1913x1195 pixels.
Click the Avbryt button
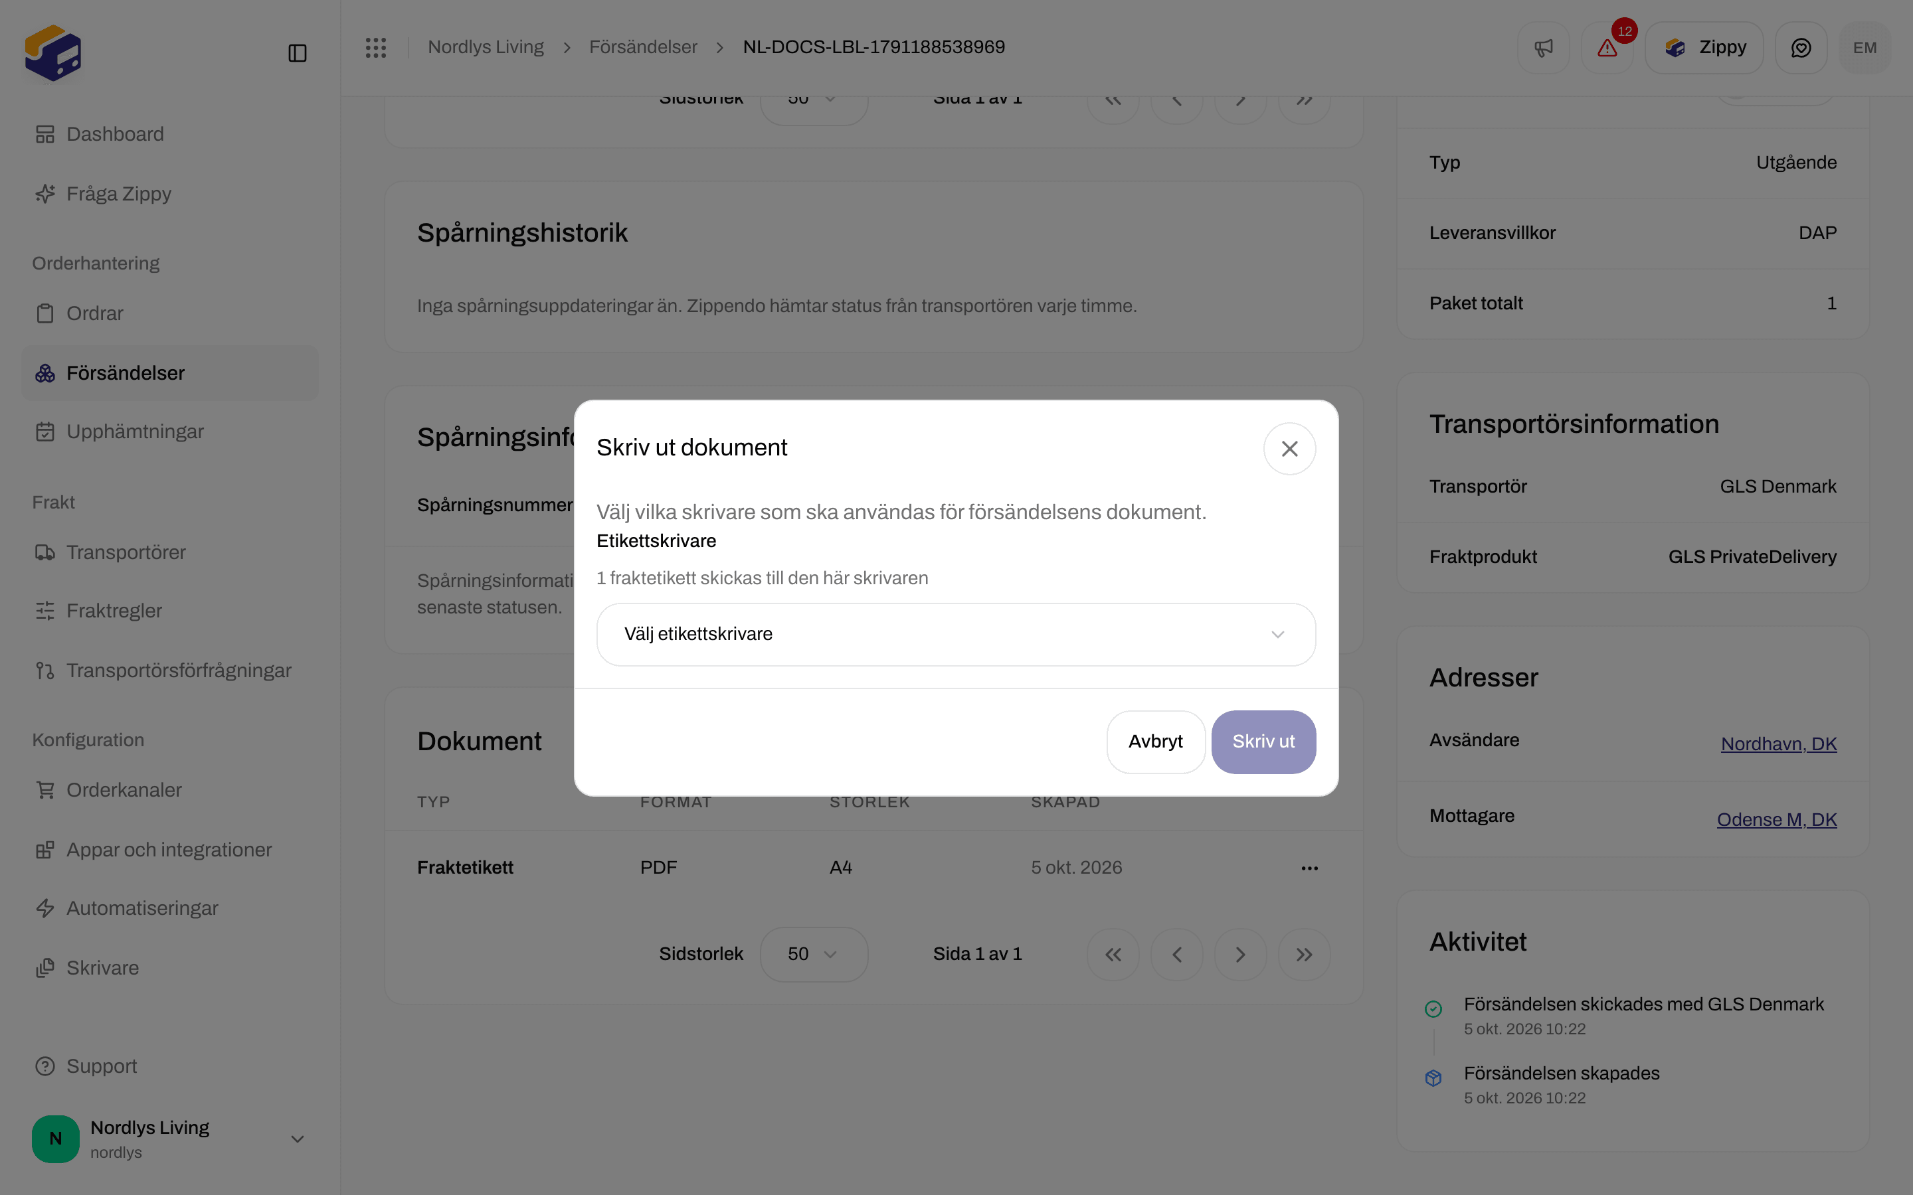(1156, 742)
